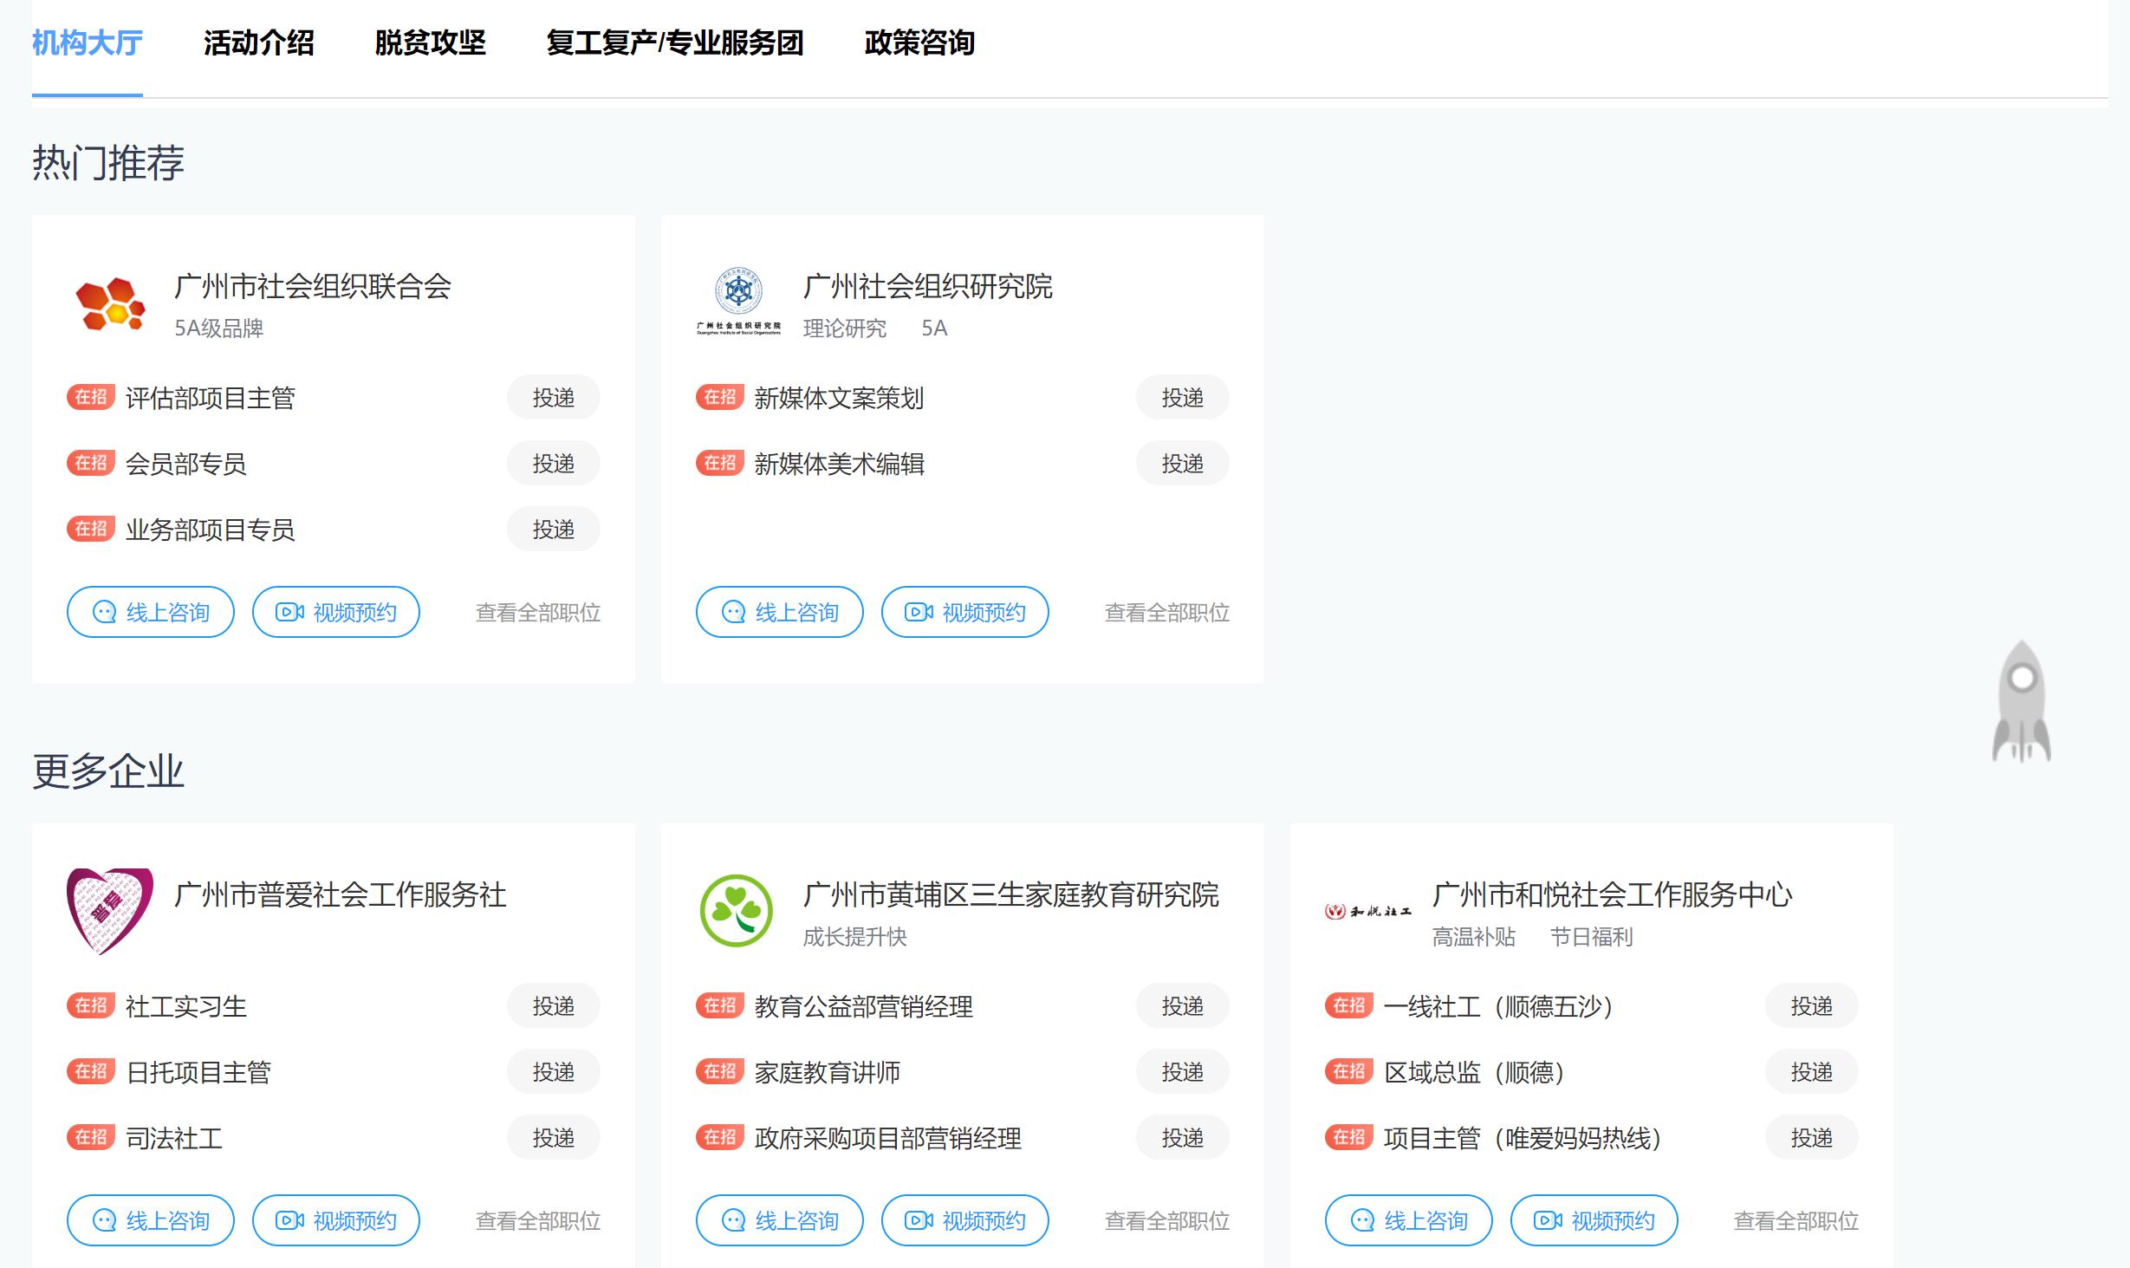Click 投递 for 新媒体文案策划

click(1183, 398)
